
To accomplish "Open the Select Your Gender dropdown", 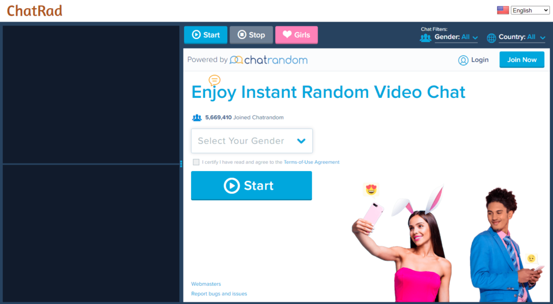I will (x=252, y=141).
